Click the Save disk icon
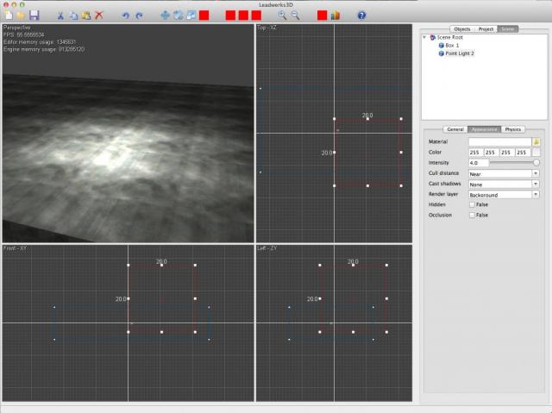 [34, 16]
